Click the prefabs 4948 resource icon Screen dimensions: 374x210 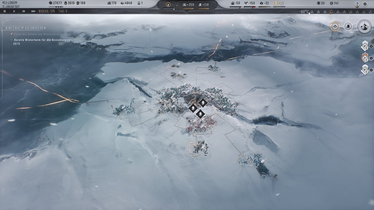pos(122,3)
